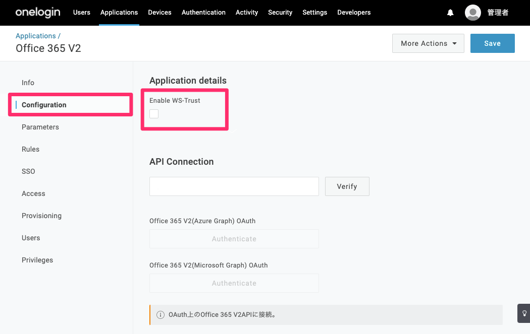Select the Parameters sidebar tab
Screen dimensions: 530x334
(x=40, y=127)
